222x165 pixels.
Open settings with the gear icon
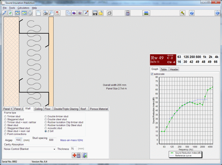tap(30, 13)
